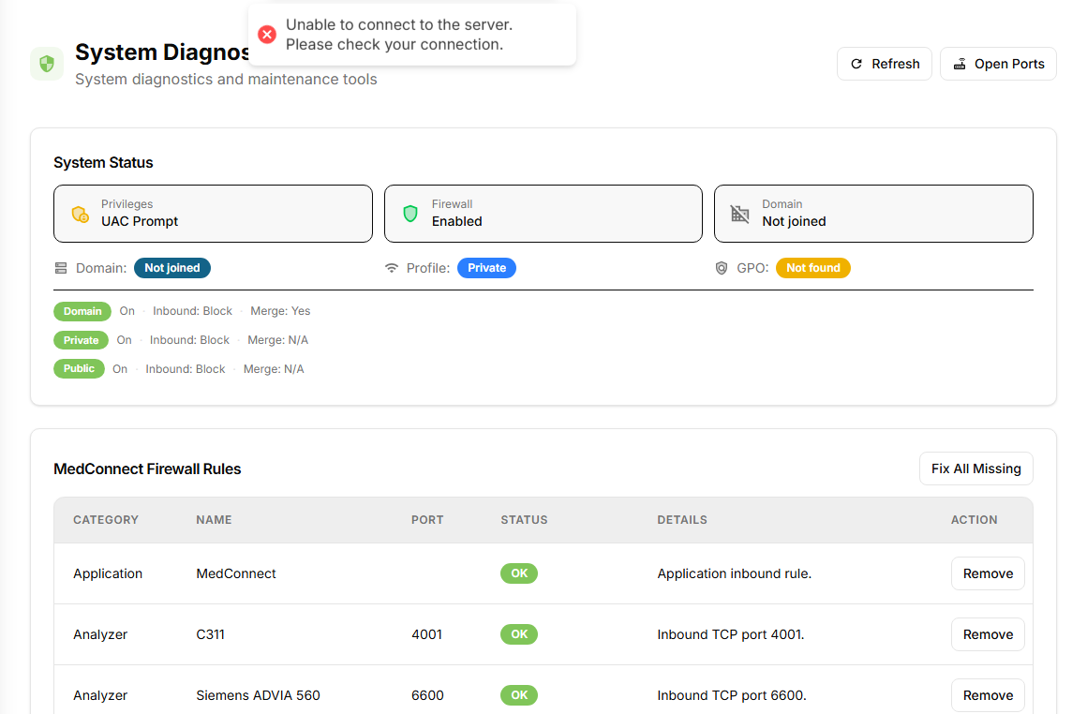This screenshot has width=1087, height=714.
Task: Click the MedConnect name cell
Action: click(x=236, y=573)
